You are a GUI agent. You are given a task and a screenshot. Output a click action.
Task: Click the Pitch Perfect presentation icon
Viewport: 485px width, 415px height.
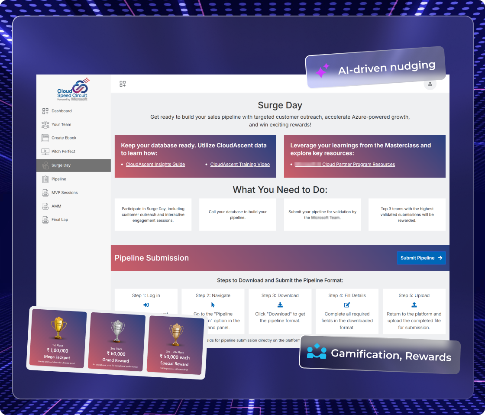[45, 152]
